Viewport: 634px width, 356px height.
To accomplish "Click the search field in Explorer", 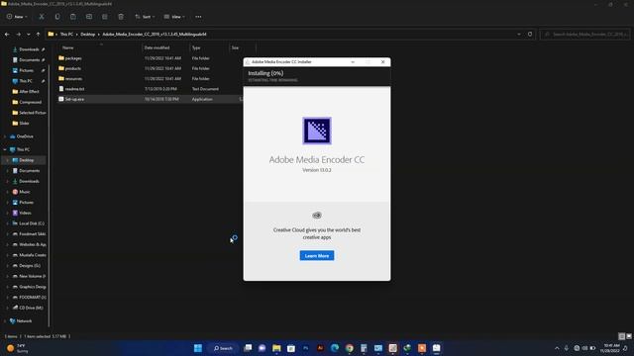I will 584,35.
